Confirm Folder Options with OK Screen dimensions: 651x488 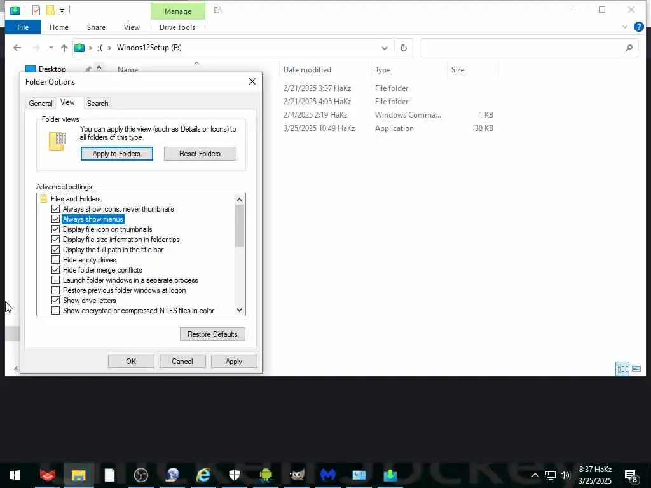tap(131, 362)
